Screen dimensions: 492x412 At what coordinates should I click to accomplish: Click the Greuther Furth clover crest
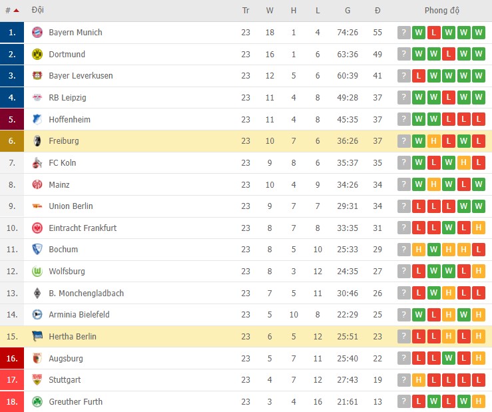pyautogui.click(x=37, y=402)
